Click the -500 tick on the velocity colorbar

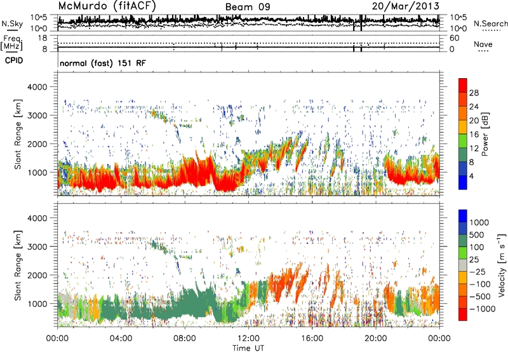click(x=480, y=296)
